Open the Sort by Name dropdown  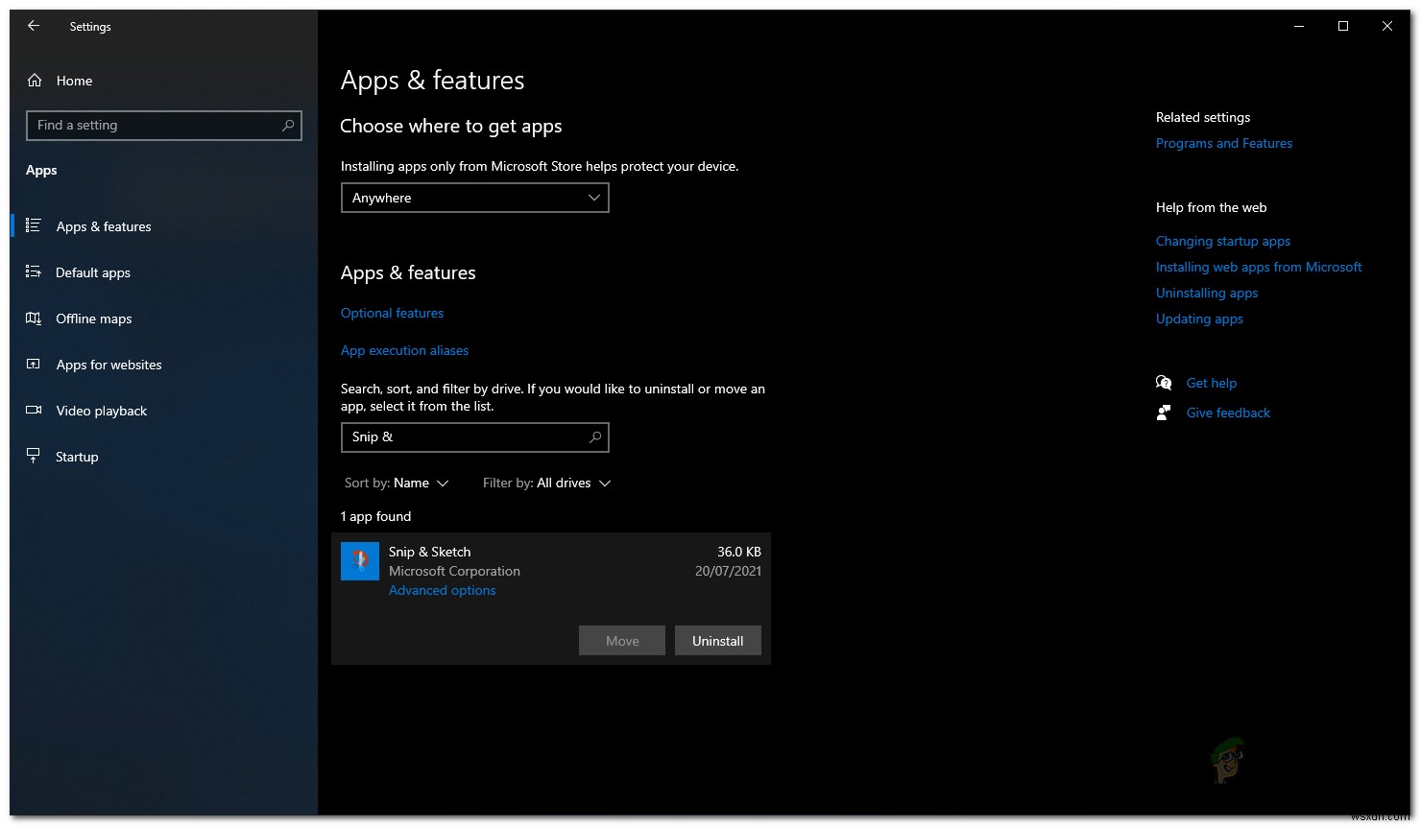tap(397, 483)
